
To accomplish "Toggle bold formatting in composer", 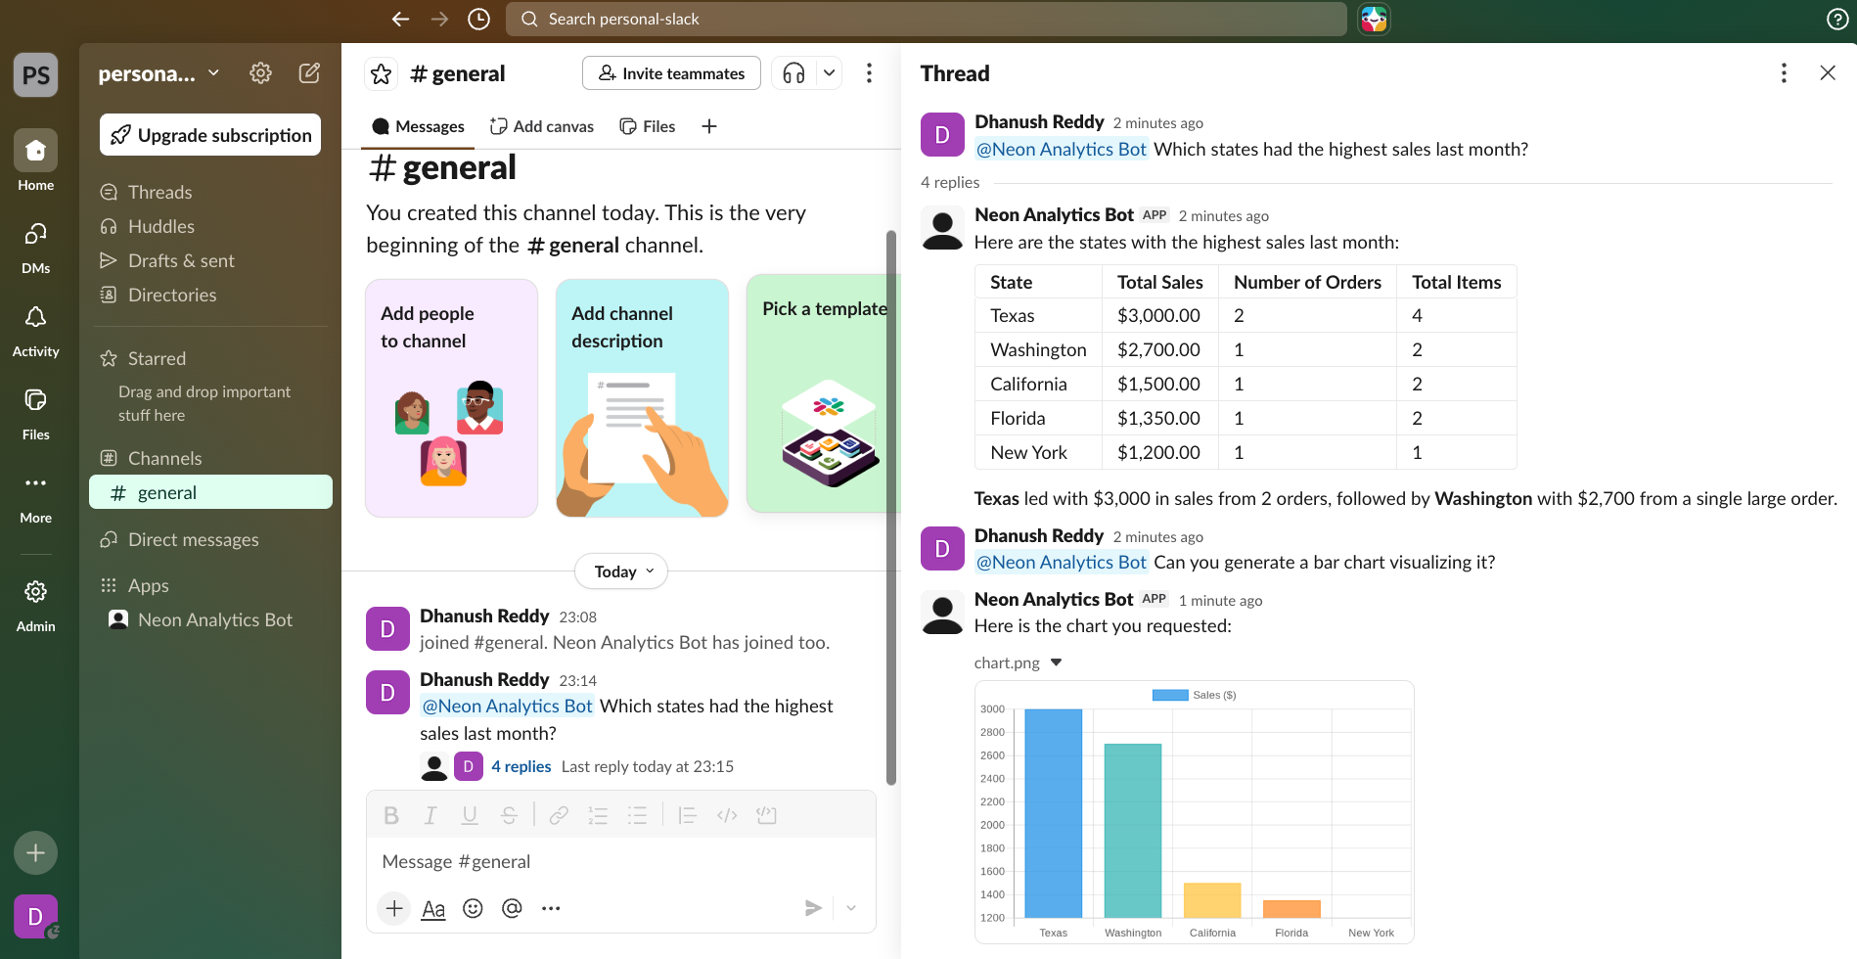I will click(391, 815).
